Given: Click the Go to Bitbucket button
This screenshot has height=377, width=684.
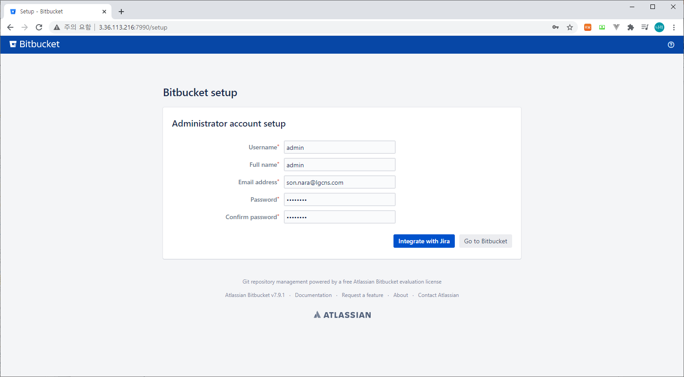Looking at the screenshot, I should point(486,241).
